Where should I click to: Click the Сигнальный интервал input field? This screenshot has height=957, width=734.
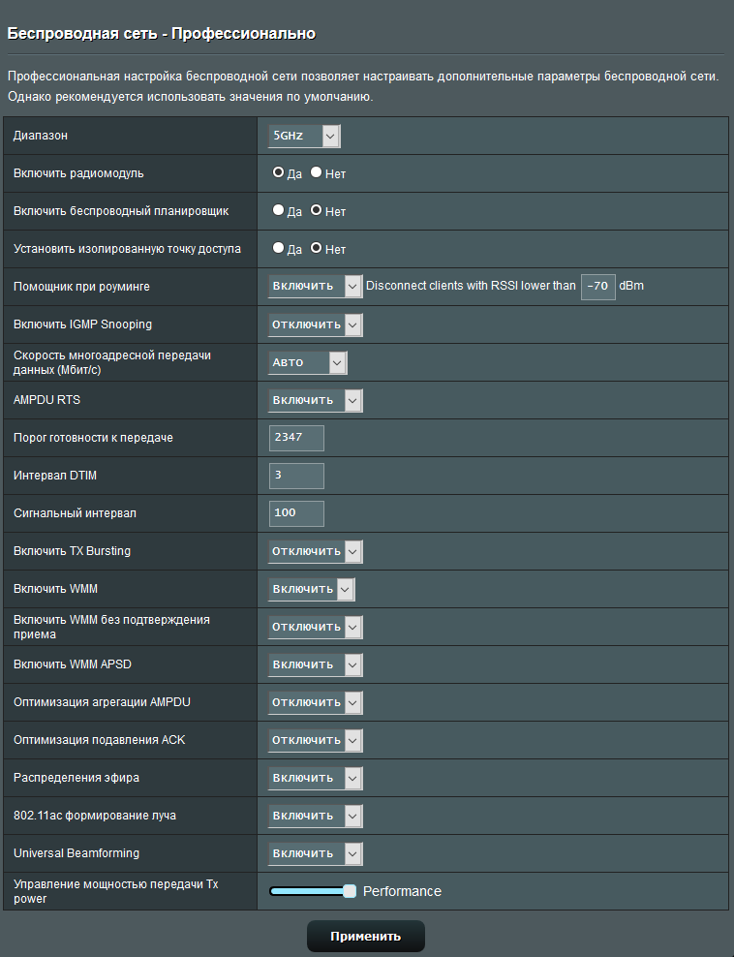tap(296, 513)
